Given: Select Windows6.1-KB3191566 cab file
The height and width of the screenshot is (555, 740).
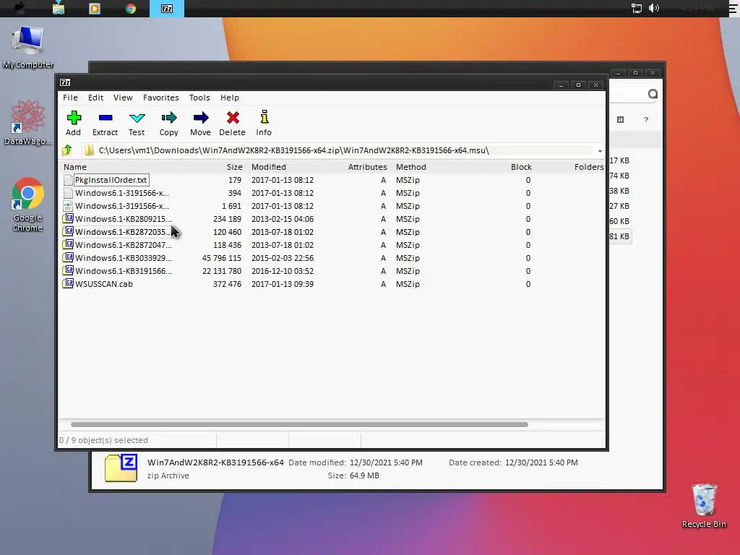Looking at the screenshot, I should [x=123, y=271].
